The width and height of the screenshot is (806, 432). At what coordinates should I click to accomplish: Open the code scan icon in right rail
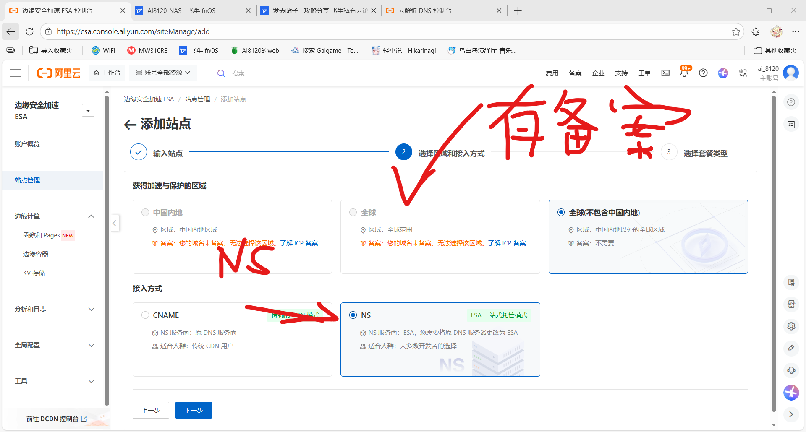[791, 304]
